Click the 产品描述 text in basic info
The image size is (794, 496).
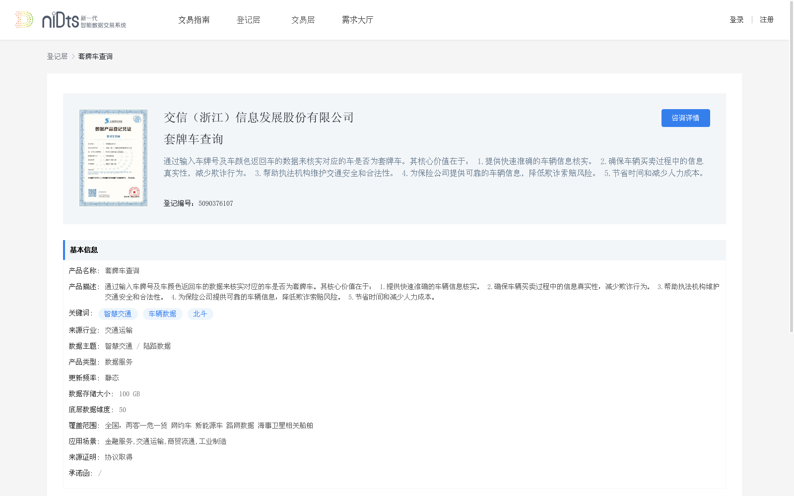click(412, 292)
